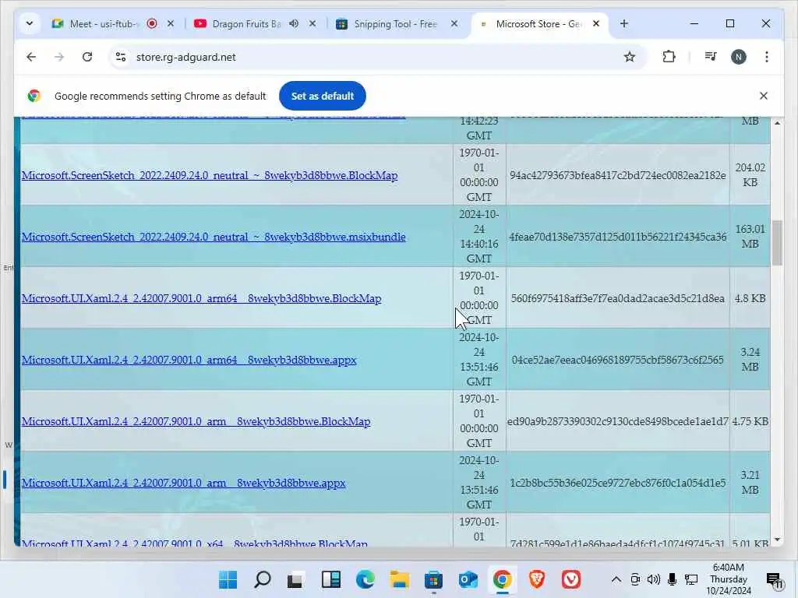This screenshot has width=798, height=598.
Task: Click the 3.24 MB size cell
Action: [x=750, y=360]
